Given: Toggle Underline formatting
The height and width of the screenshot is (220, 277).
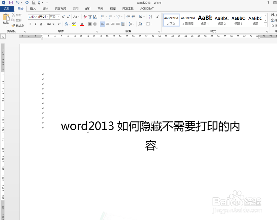Looking at the screenshot, I should click(41, 24).
